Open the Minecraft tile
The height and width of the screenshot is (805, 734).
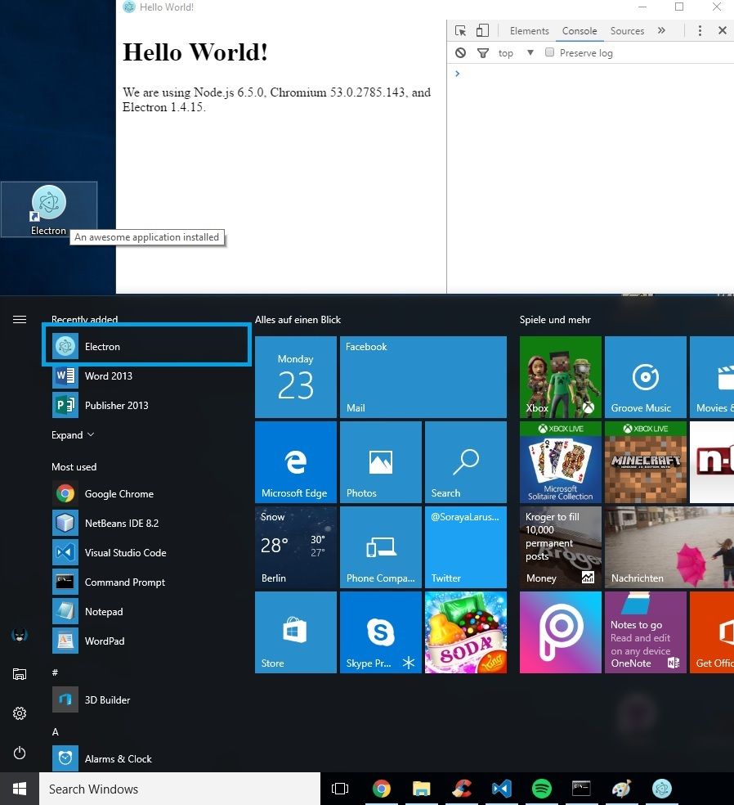click(x=645, y=462)
